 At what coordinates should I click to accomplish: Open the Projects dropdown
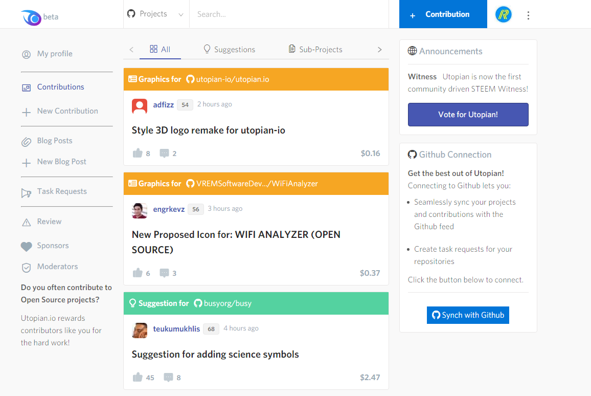point(155,14)
